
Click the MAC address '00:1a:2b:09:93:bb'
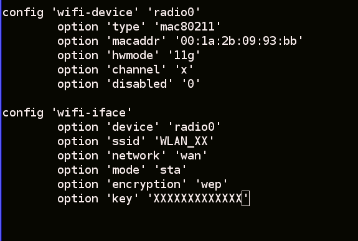pos(238,41)
